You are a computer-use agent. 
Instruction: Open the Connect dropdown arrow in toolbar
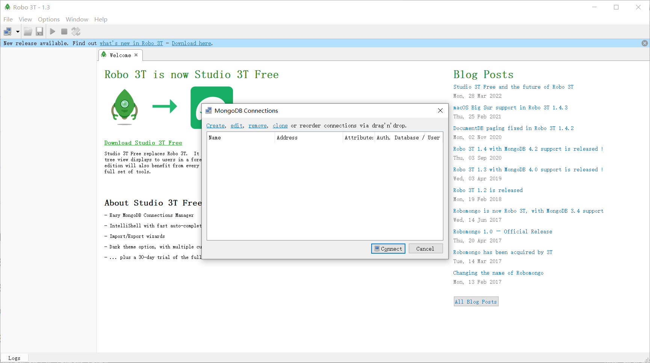(x=18, y=32)
